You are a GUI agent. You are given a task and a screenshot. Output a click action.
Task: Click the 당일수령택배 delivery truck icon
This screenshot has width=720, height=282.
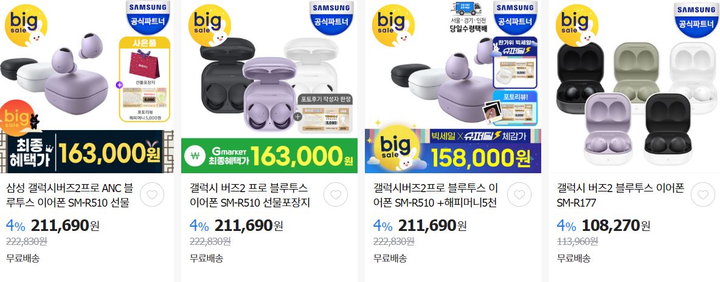[x=466, y=9]
